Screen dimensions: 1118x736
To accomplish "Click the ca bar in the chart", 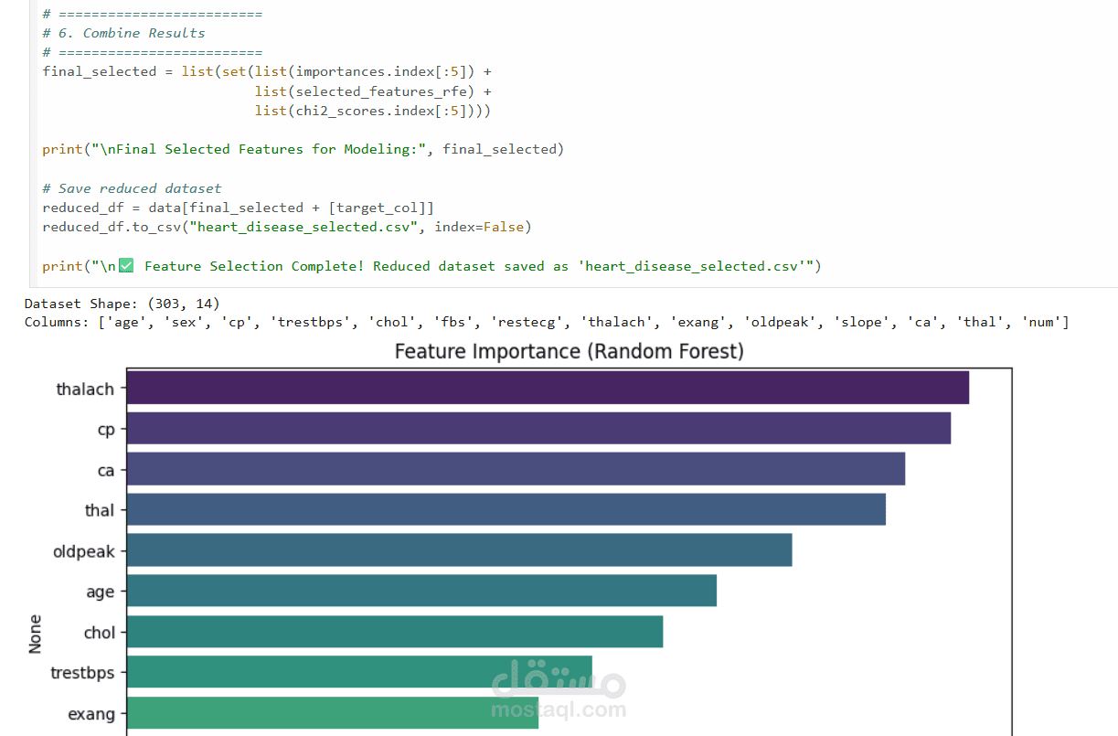I will pyautogui.click(x=515, y=469).
